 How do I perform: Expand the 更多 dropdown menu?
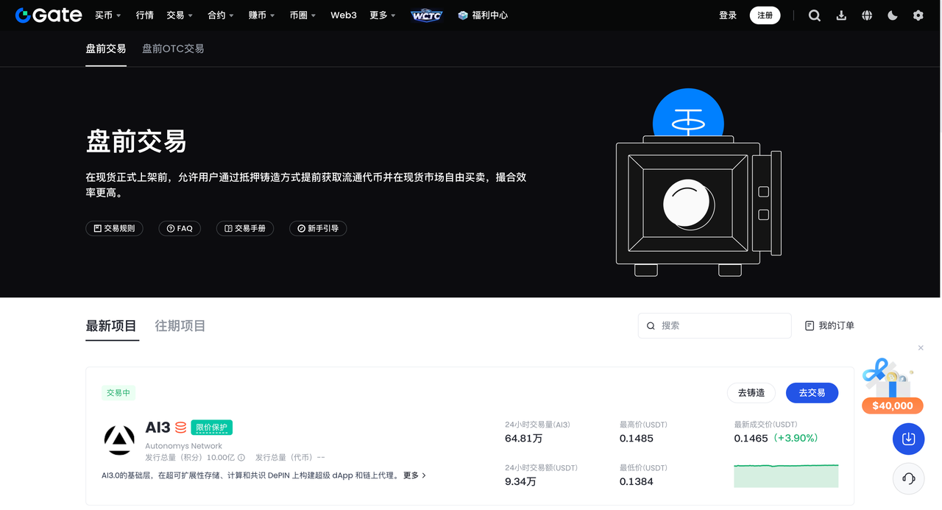[x=382, y=15]
